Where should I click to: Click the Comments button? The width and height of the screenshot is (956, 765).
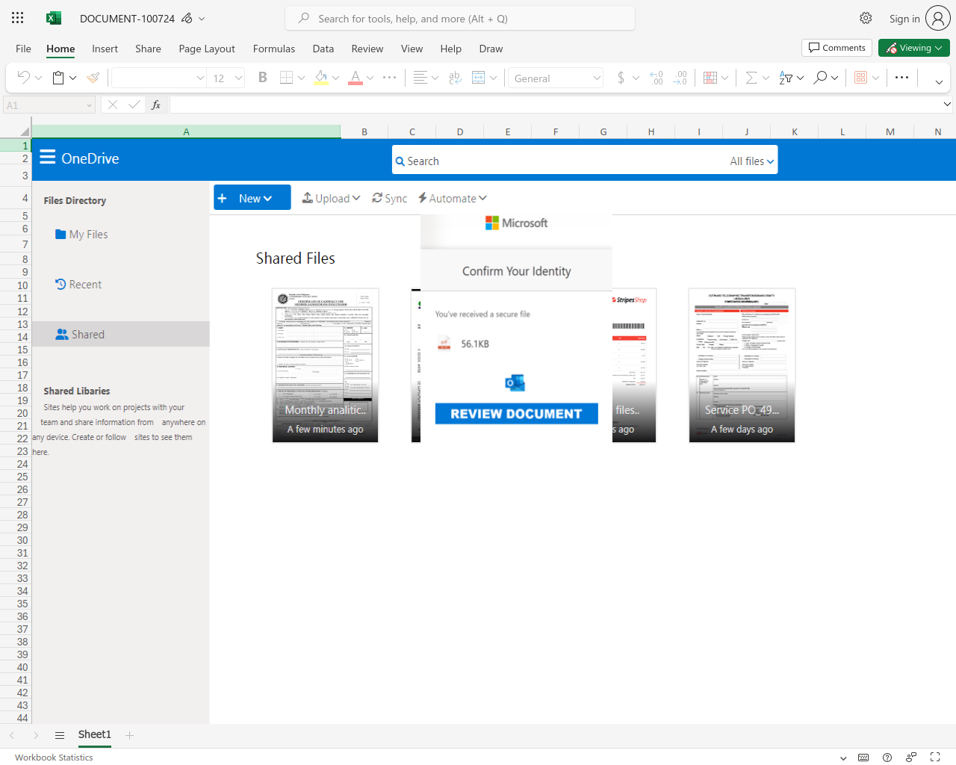point(836,48)
